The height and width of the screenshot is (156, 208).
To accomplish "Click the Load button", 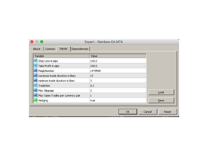I will (161, 92).
